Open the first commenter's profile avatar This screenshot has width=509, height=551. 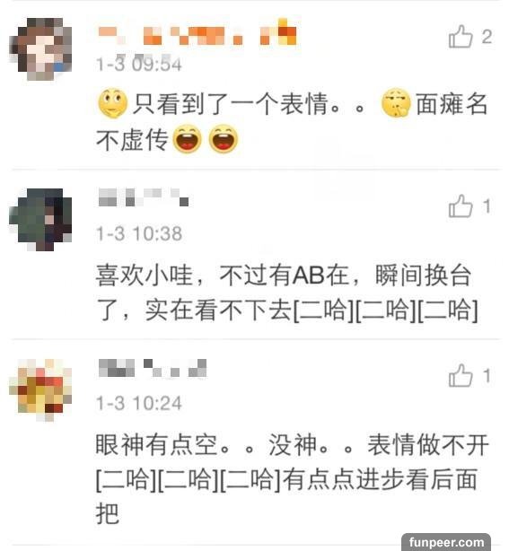point(40,49)
